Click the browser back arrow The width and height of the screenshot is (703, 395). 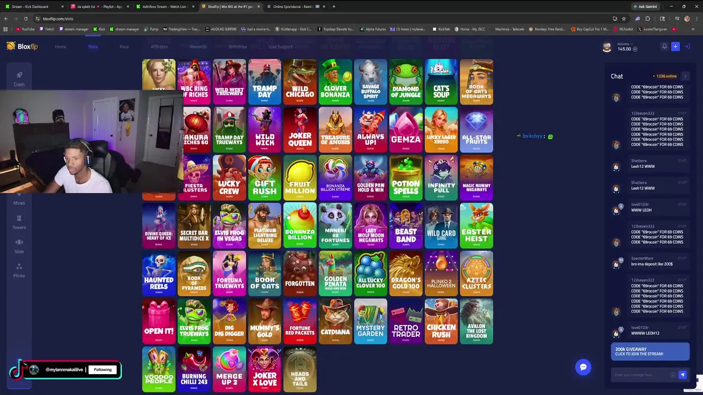coord(6,19)
